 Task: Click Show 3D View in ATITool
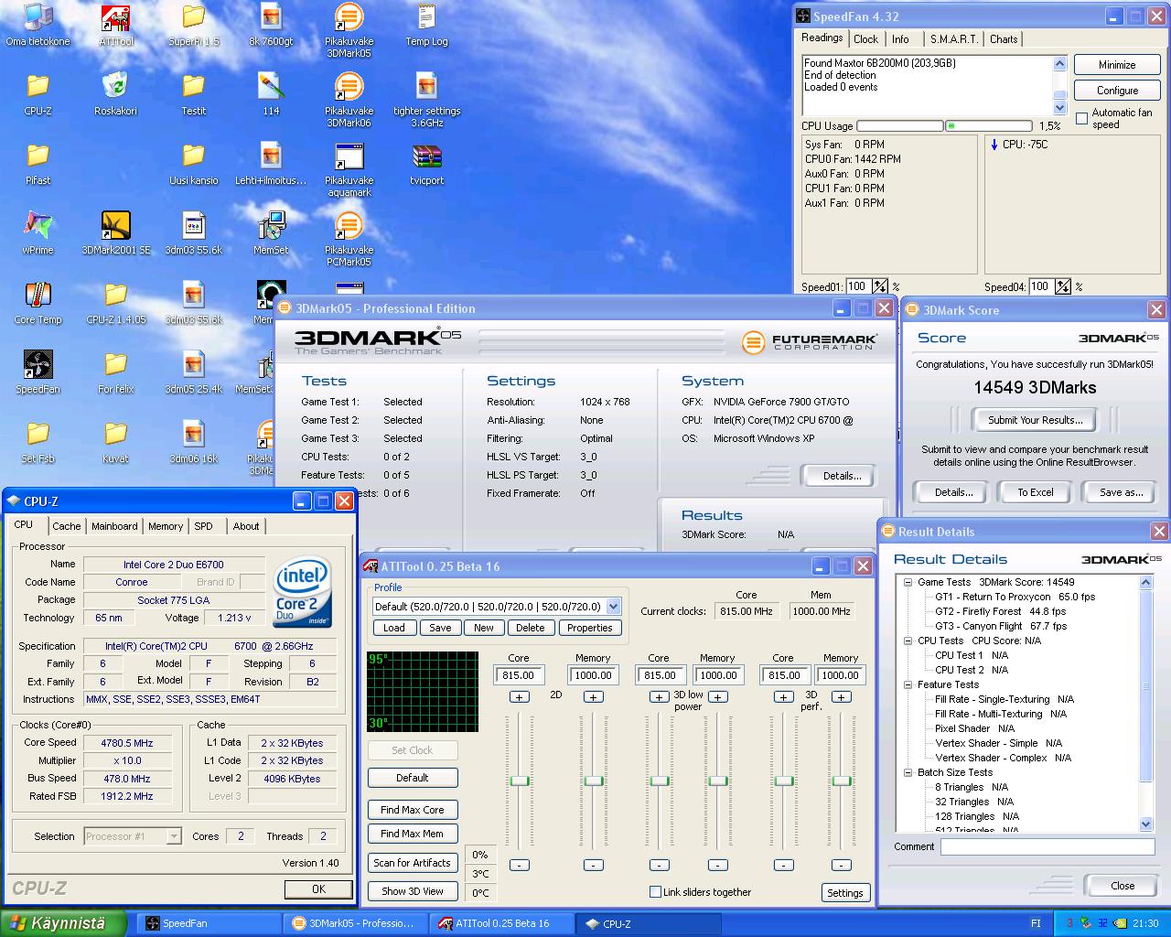pos(413,891)
